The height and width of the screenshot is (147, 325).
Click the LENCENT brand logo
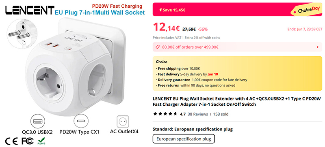point(30,11)
